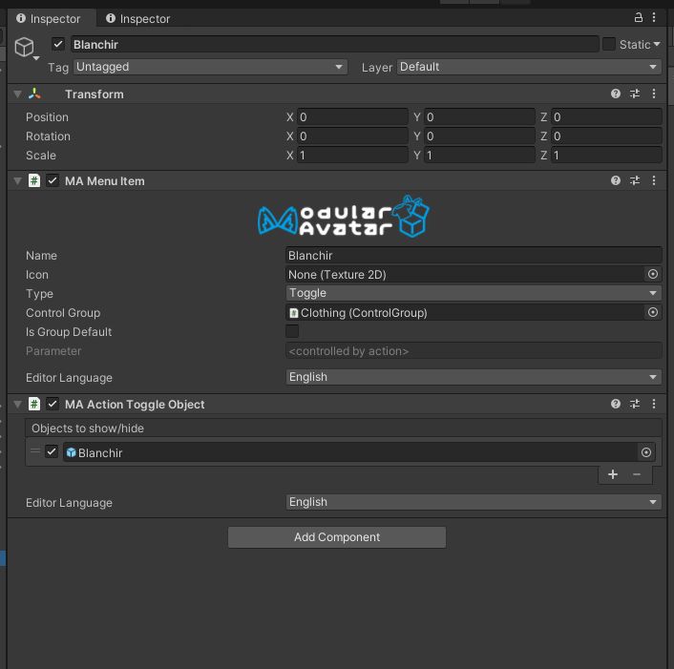This screenshot has width=674, height=669.
Task: Click the Scale label
Action: pyautogui.click(x=41, y=156)
